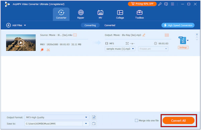
Task: Click the Convert All button
Action: (179, 121)
